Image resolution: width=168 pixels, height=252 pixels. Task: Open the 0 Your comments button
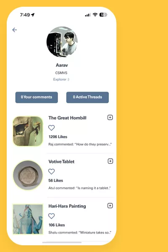[37, 97]
